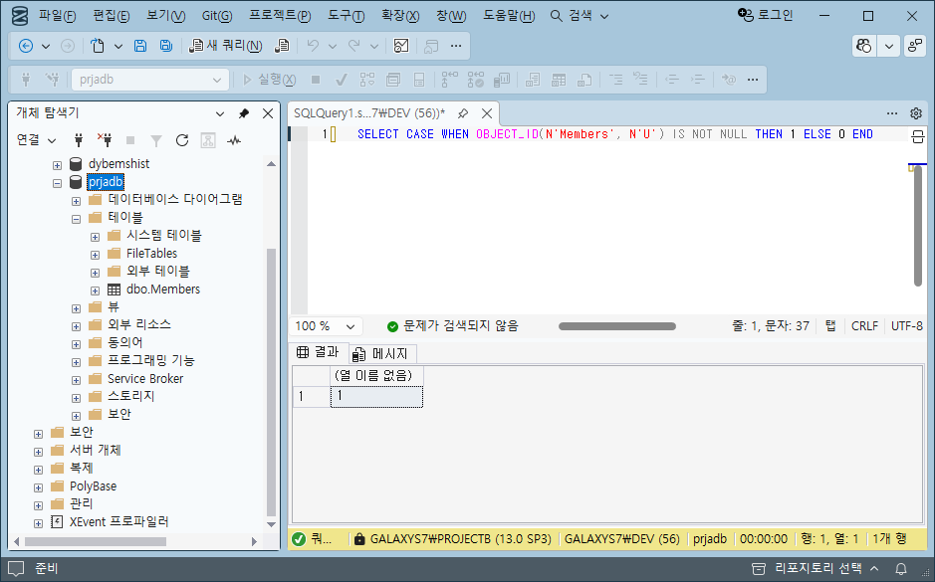Image resolution: width=935 pixels, height=582 pixels.
Task: Open Object Explorer window position dropdown arrow
Action: click(219, 113)
